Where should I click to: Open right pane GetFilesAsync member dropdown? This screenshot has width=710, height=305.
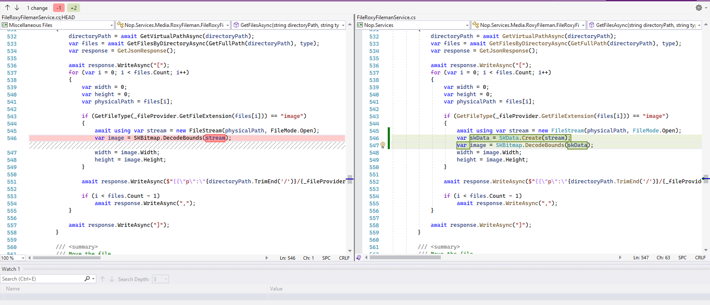click(x=645, y=25)
